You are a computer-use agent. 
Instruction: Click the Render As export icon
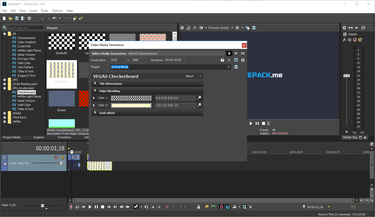[x=23, y=18]
